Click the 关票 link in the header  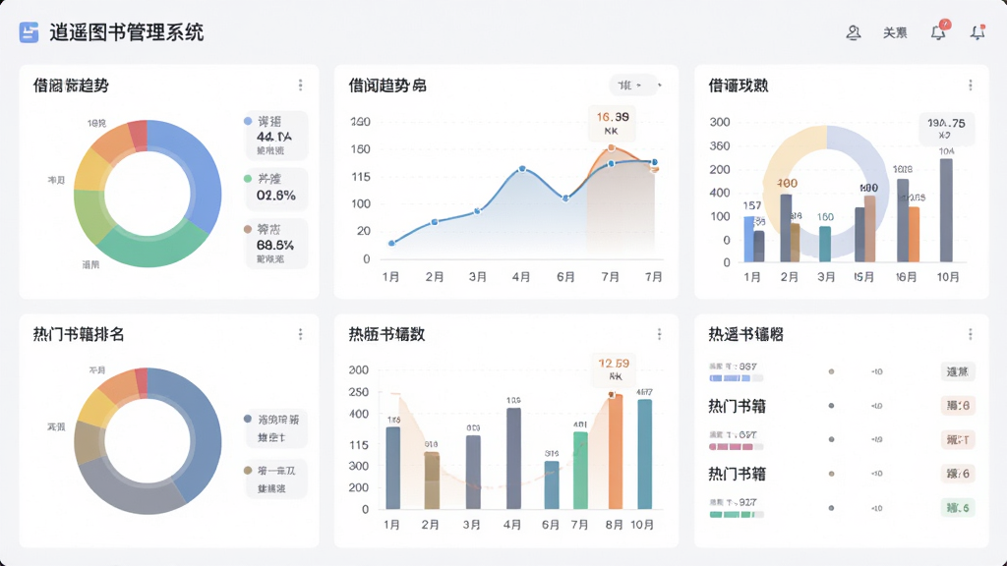pos(895,32)
